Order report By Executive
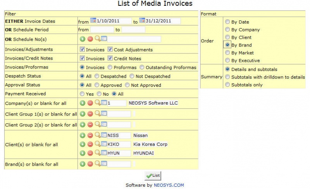The image size is (310, 189). coord(227,60)
